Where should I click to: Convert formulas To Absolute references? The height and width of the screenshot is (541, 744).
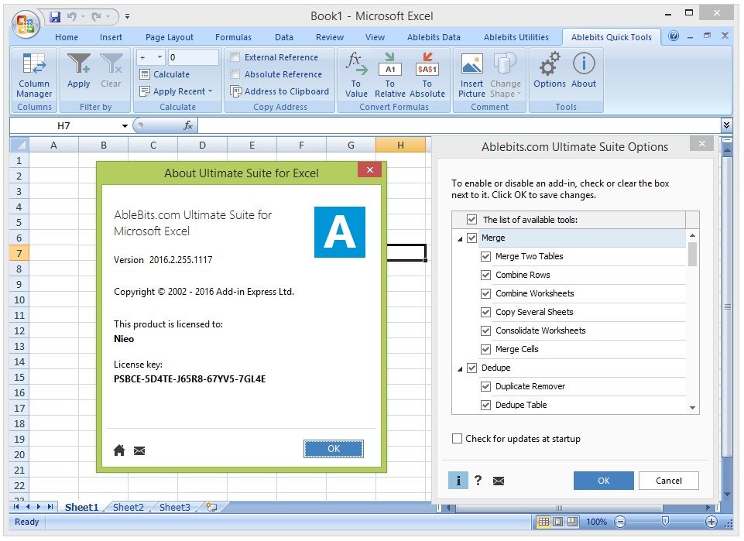(x=427, y=75)
